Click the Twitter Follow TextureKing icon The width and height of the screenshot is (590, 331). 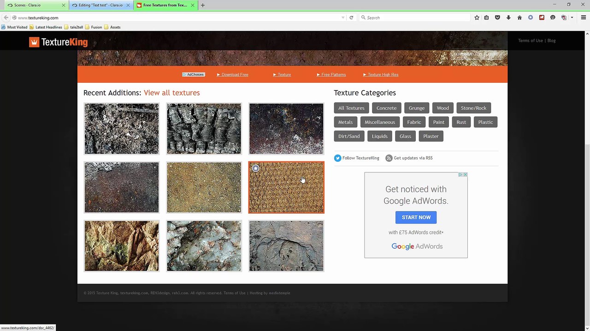pyautogui.click(x=337, y=158)
